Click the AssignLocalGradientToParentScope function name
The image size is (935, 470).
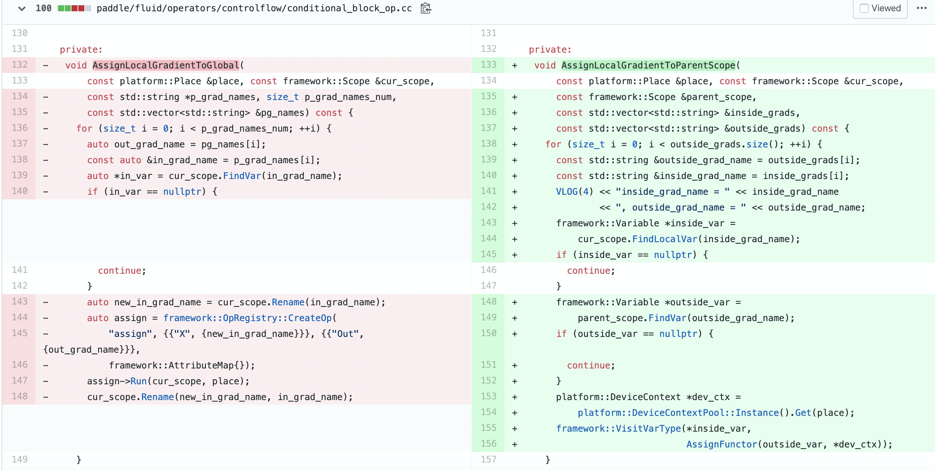click(x=648, y=65)
